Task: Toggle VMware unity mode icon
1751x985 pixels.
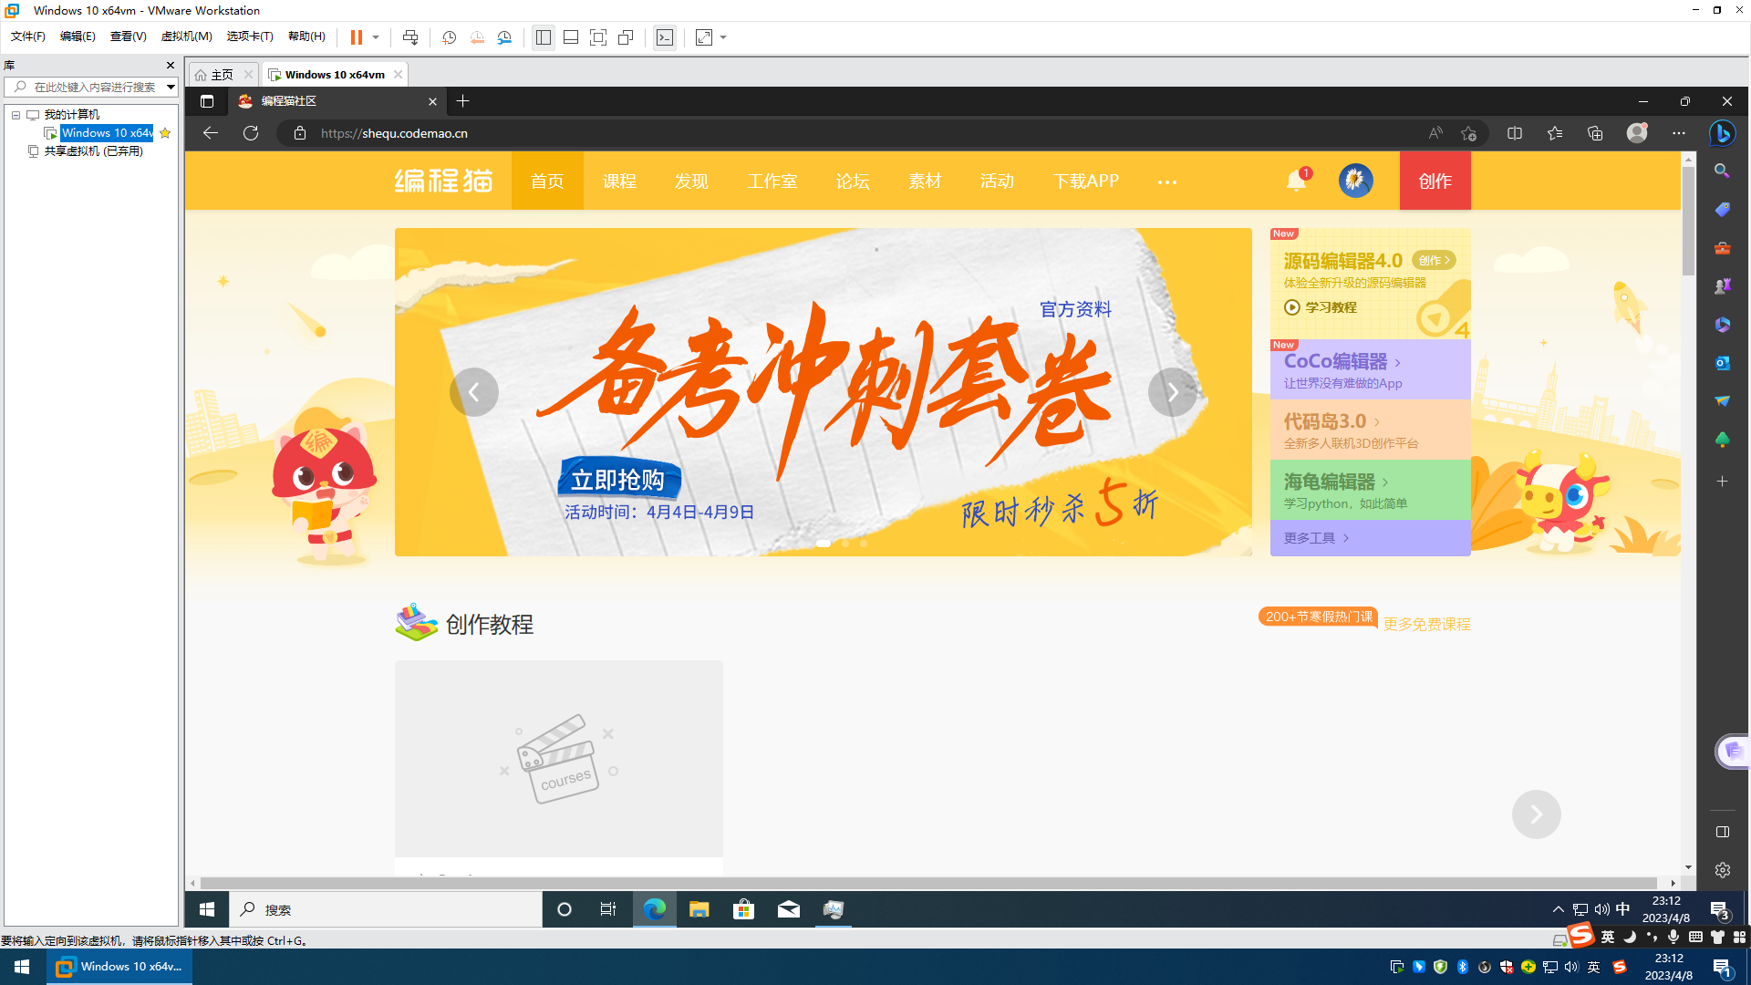Action: 626,37
